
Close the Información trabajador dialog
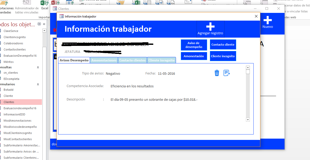click(256, 16)
